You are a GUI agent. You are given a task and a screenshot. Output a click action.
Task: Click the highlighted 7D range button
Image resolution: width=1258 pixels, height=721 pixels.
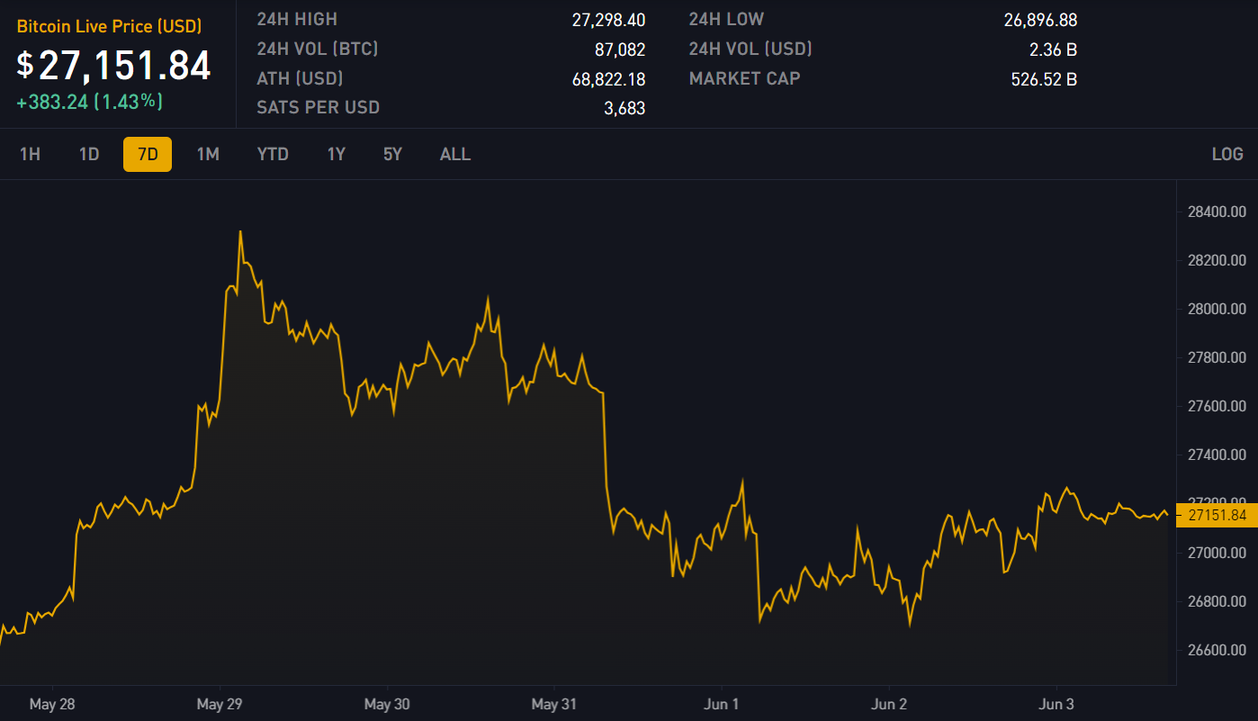pos(148,154)
